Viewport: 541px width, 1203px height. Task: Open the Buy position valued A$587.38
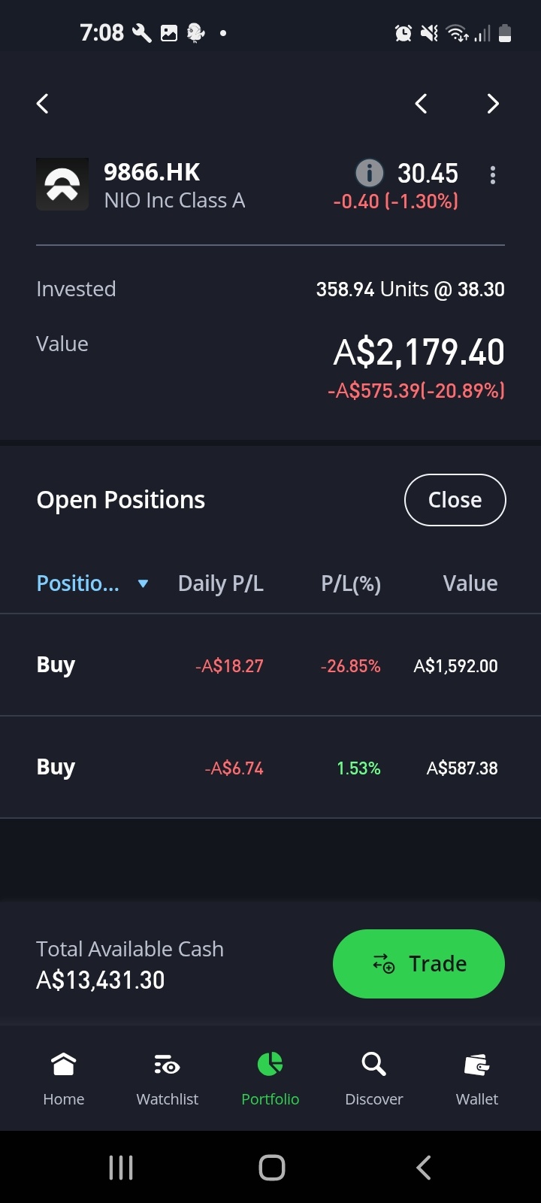270,768
